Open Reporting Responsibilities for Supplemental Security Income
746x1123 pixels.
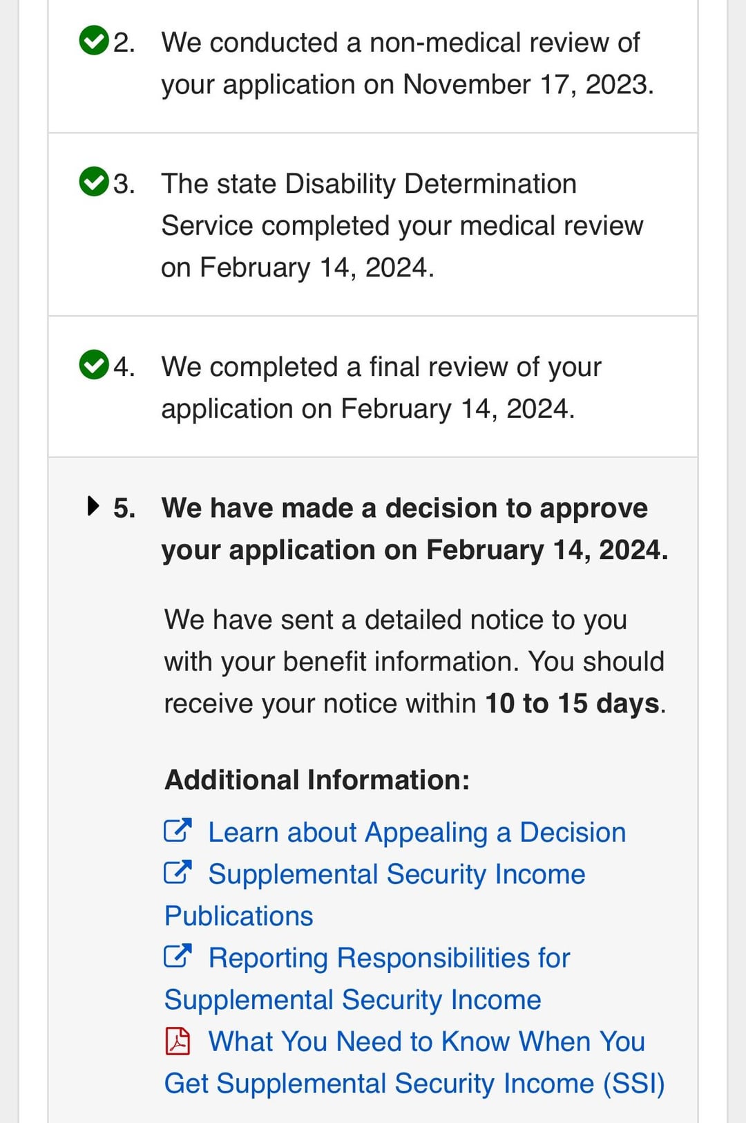[389, 959]
